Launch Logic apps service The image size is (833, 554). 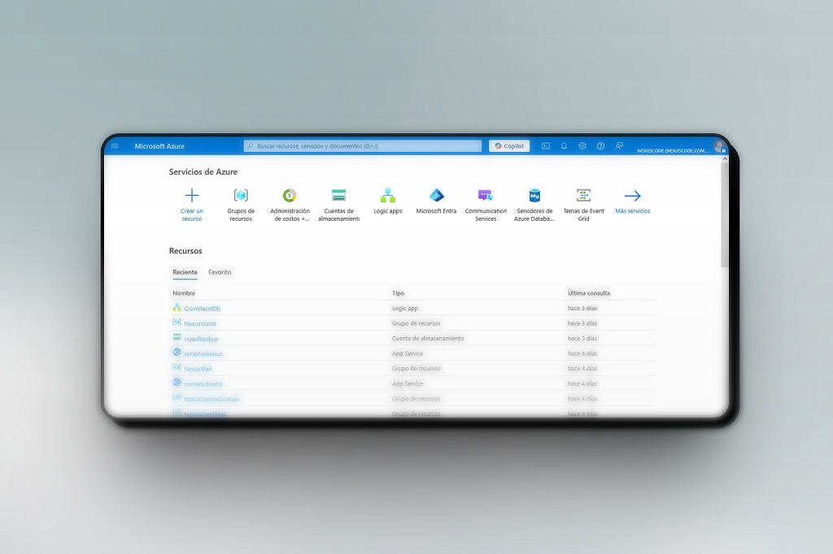tap(388, 196)
